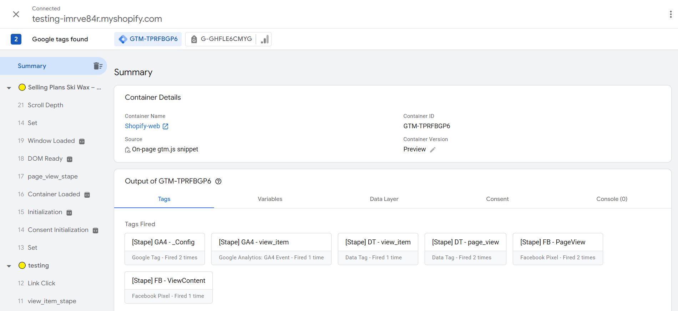Open event 14 Set
This screenshot has height=311, width=678.
(x=28, y=123)
